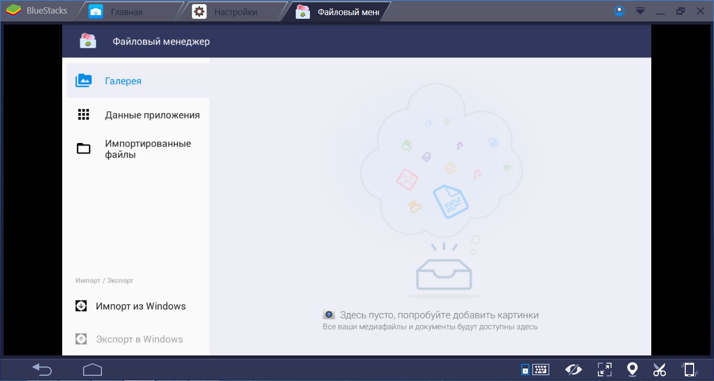Click the scissors screenshot icon
This screenshot has height=381, width=714.
click(x=660, y=370)
